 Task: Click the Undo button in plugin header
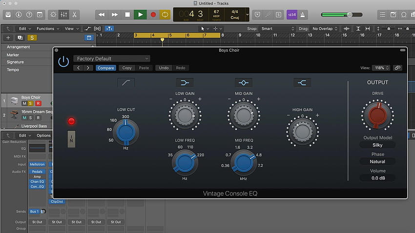click(164, 68)
